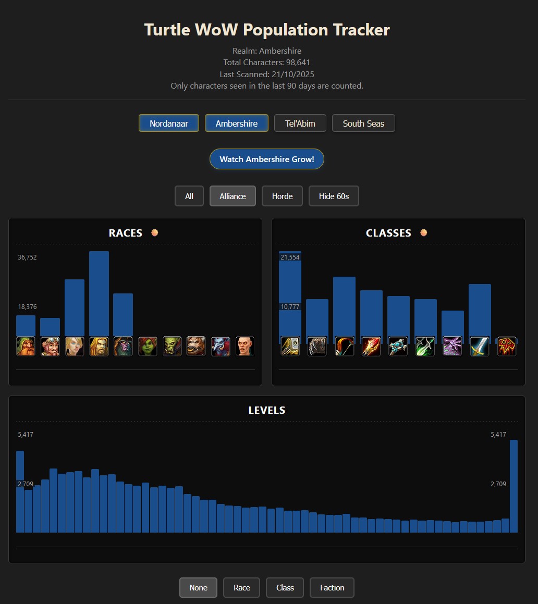Viewport: 538px width, 604px height.
Task: Choose Race for level breakdown
Action: 242,587
